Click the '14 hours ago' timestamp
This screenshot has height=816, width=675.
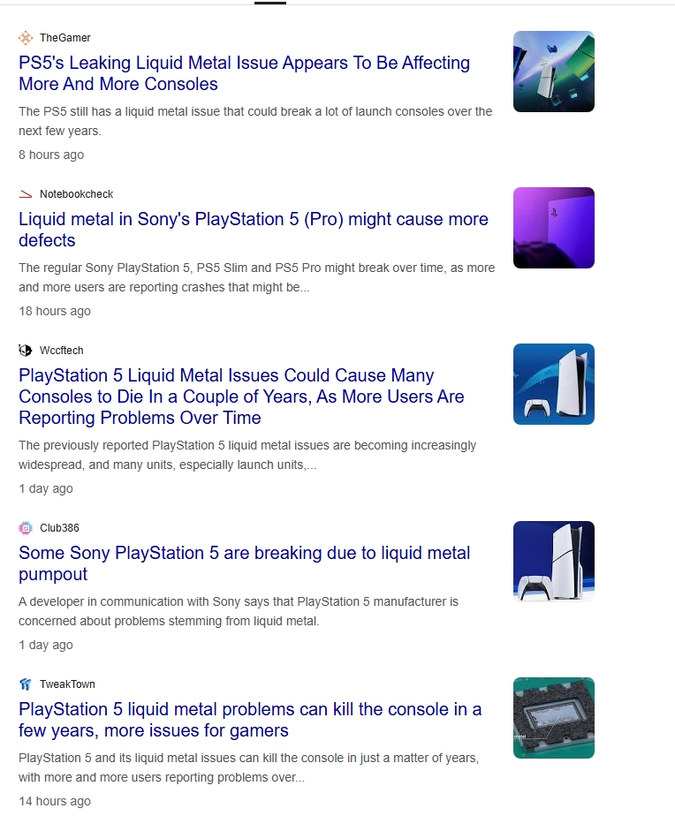click(x=55, y=801)
